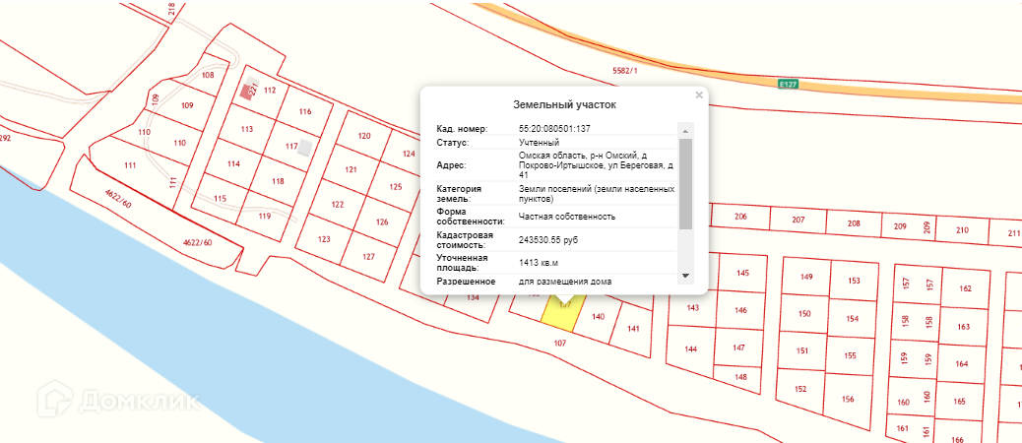Select parcel 118 on the map
The image size is (1022, 443).
[x=279, y=181]
